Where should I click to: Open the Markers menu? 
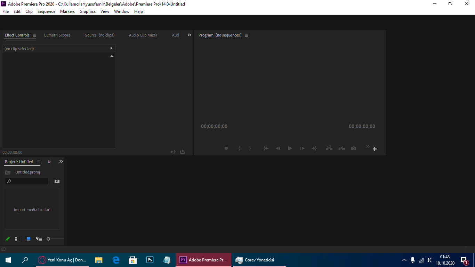(x=67, y=11)
